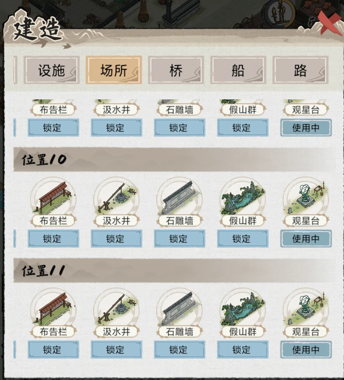Image resolution: width=344 pixels, height=380 pixels.
Task: Open the 路 tab
Action: 300,70
